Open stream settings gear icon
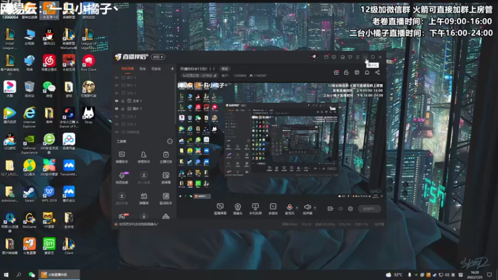Viewport: 498px width, 280px height. 350,208
